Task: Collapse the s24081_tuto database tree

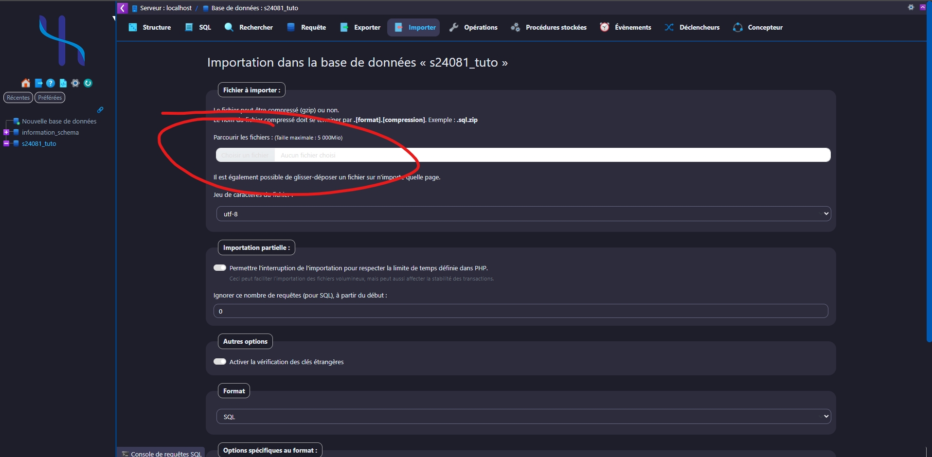Action: point(6,143)
